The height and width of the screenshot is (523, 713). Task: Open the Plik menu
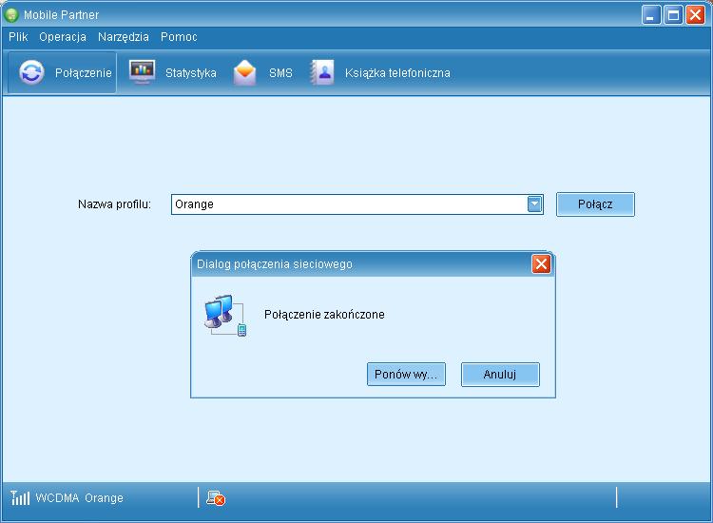click(18, 37)
